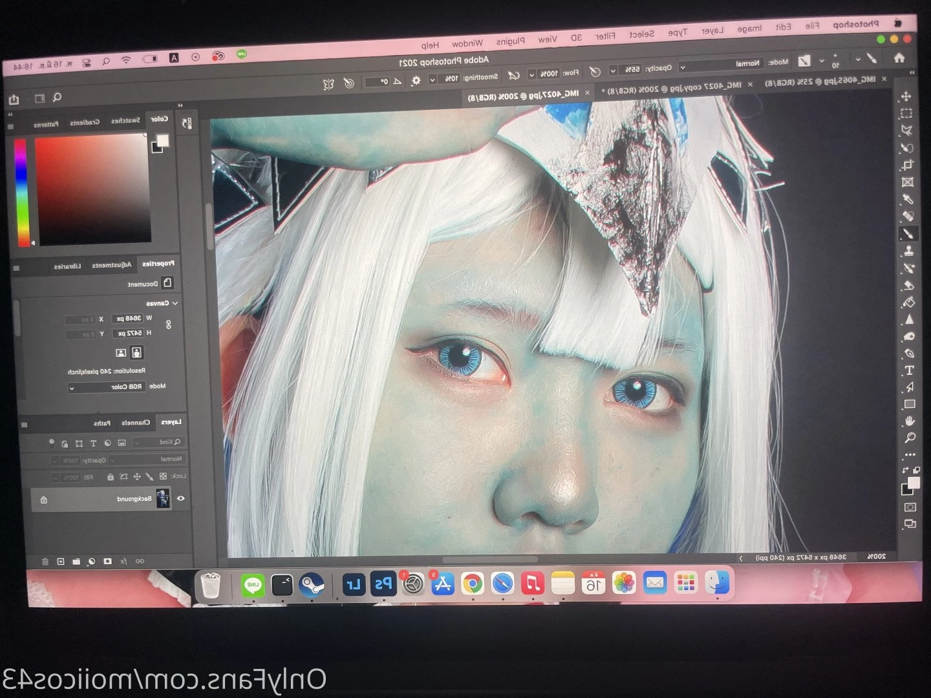Image resolution: width=931 pixels, height=698 pixels.
Task: Switch to the Swatches tab
Action: [x=125, y=121]
